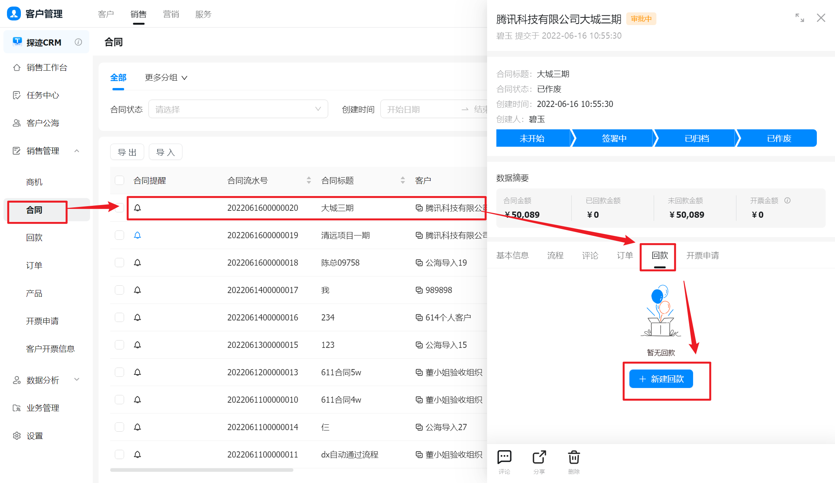835x483 pixels.
Task: Click the info icon beside 开票金额
Action: point(787,200)
